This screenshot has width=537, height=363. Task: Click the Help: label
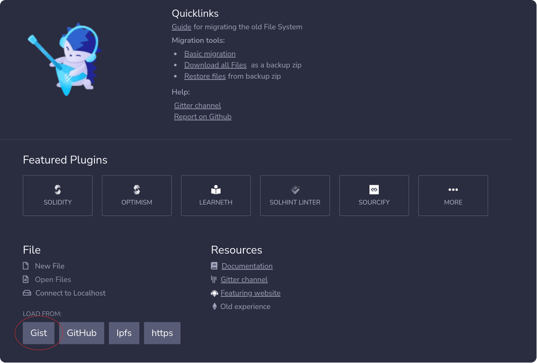coord(181,92)
